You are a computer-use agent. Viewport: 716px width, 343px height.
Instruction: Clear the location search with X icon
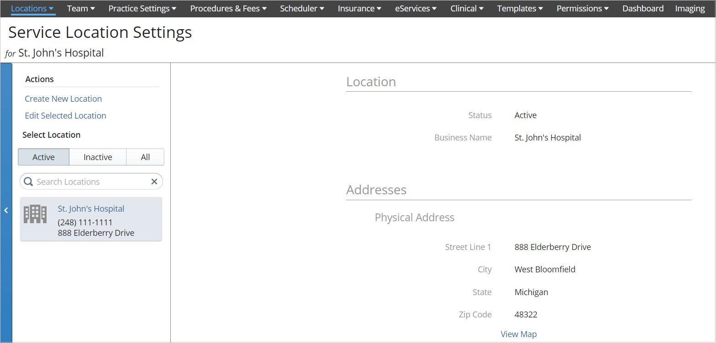click(154, 182)
